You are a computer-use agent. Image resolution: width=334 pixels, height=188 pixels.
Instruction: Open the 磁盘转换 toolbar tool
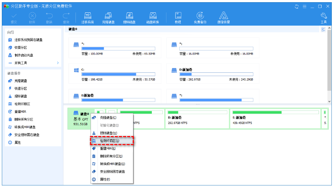(153, 18)
